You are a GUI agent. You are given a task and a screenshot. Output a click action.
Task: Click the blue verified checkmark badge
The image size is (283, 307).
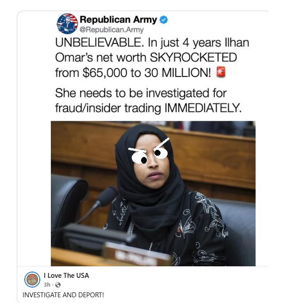(x=164, y=20)
